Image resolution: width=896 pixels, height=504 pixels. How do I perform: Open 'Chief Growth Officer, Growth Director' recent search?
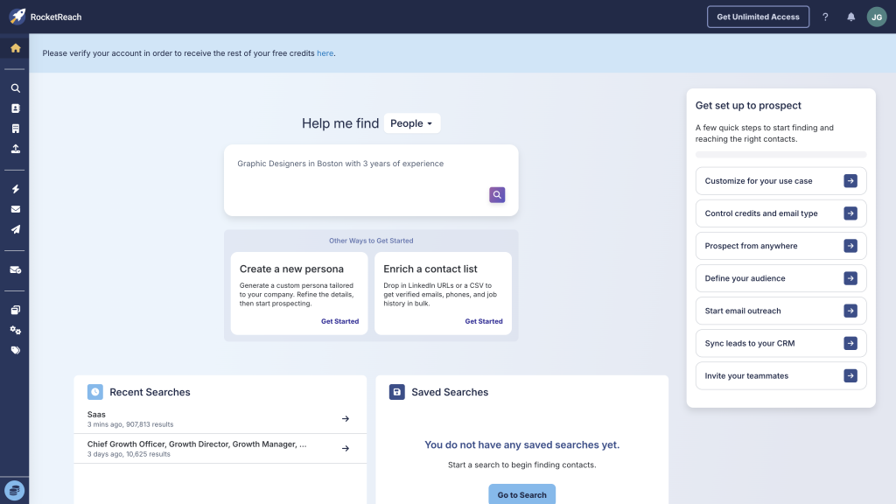pyautogui.click(x=220, y=449)
